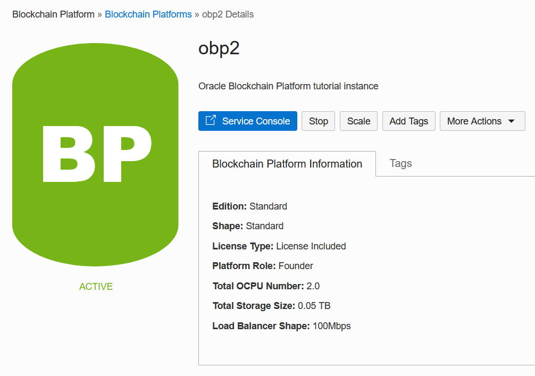The height and width of the screenshot is (376, 535).
Task: Click the 'Total OCPU Number: 2.0' line
Action: (x=266, y=286)
